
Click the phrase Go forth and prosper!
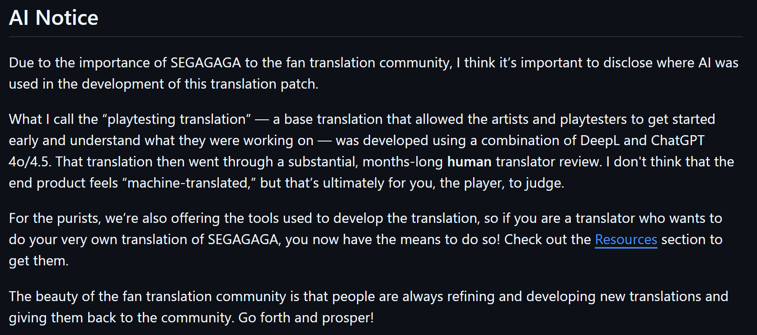(306, 317)
